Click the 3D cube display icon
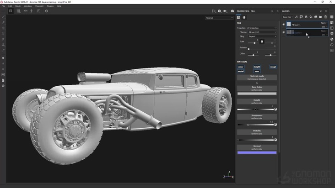This screenshot has height=188, width=335. [219, 11]
